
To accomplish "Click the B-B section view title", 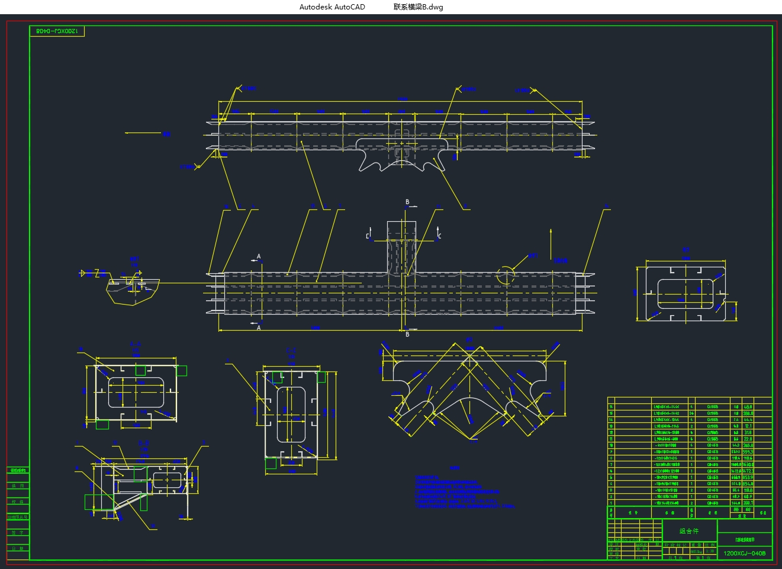I will click(144, 442).
